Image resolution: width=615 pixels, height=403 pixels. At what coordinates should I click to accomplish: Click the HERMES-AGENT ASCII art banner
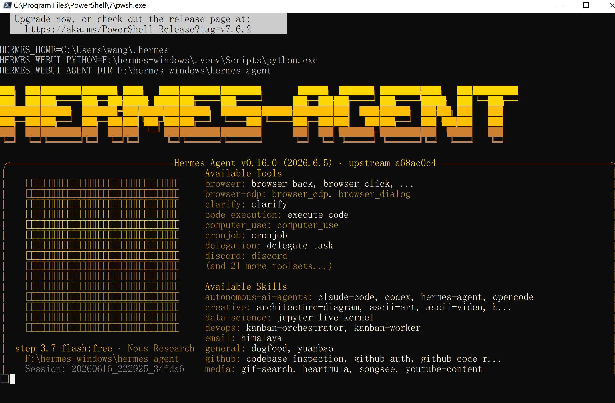pyautogui.click(x=259, y=114)
